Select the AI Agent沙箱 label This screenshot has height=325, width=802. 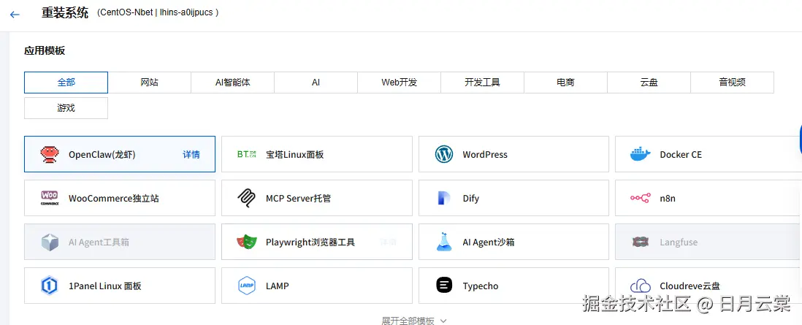(x=489, y=242)
